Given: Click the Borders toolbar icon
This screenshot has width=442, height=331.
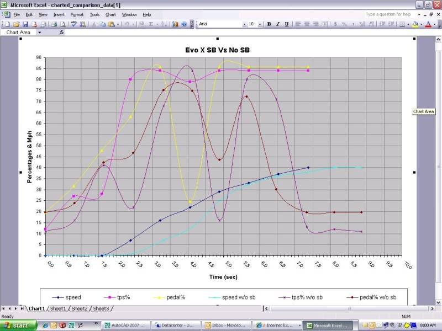Looking at the screenshot, I should click(402, 24).
